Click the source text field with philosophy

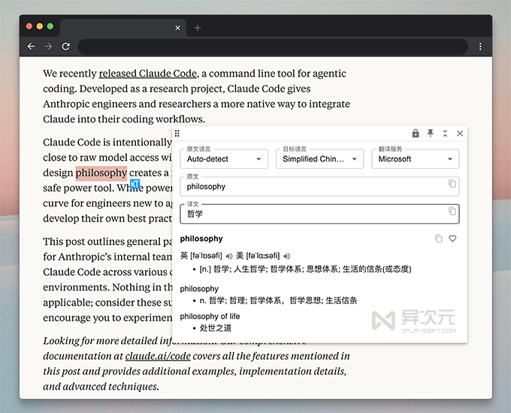click(x=319, y=187)
